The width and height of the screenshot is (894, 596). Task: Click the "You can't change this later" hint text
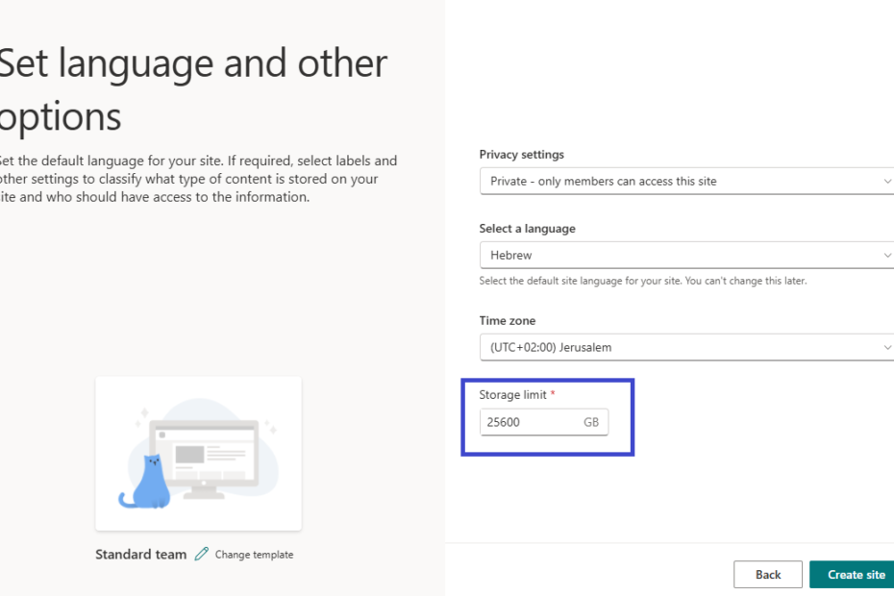pyautogui.click(x=746, y=281)
